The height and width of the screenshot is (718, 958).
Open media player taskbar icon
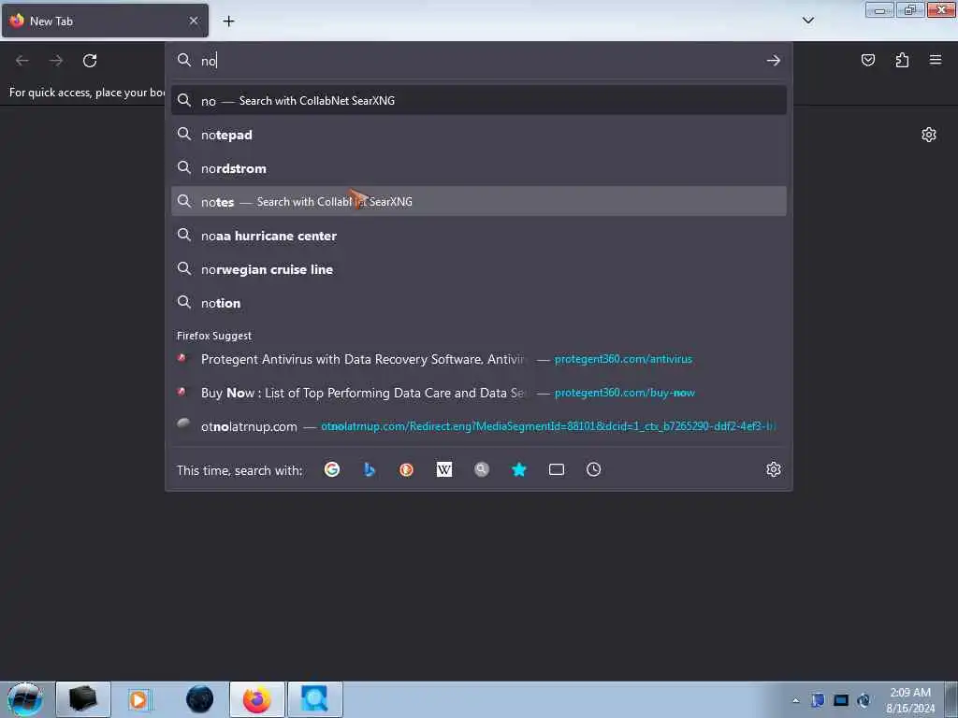click(x=138, y=699)
